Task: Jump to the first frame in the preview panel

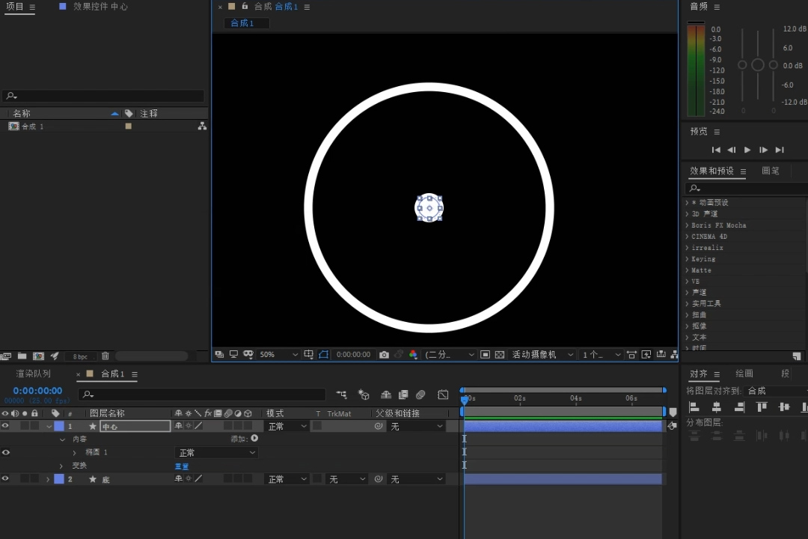Action: click(716, 150)
